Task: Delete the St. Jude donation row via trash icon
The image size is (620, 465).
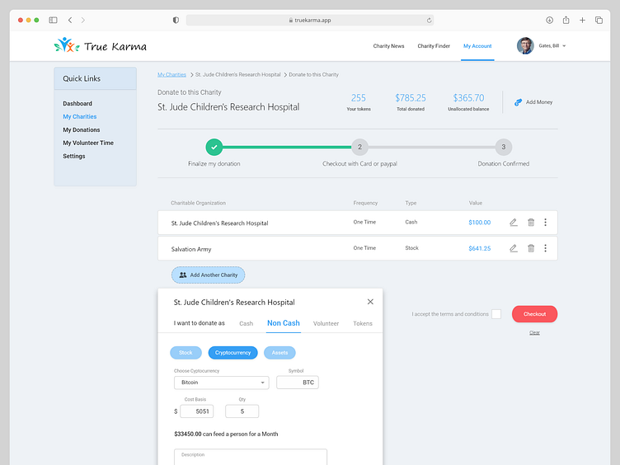Action: (531, 223)
